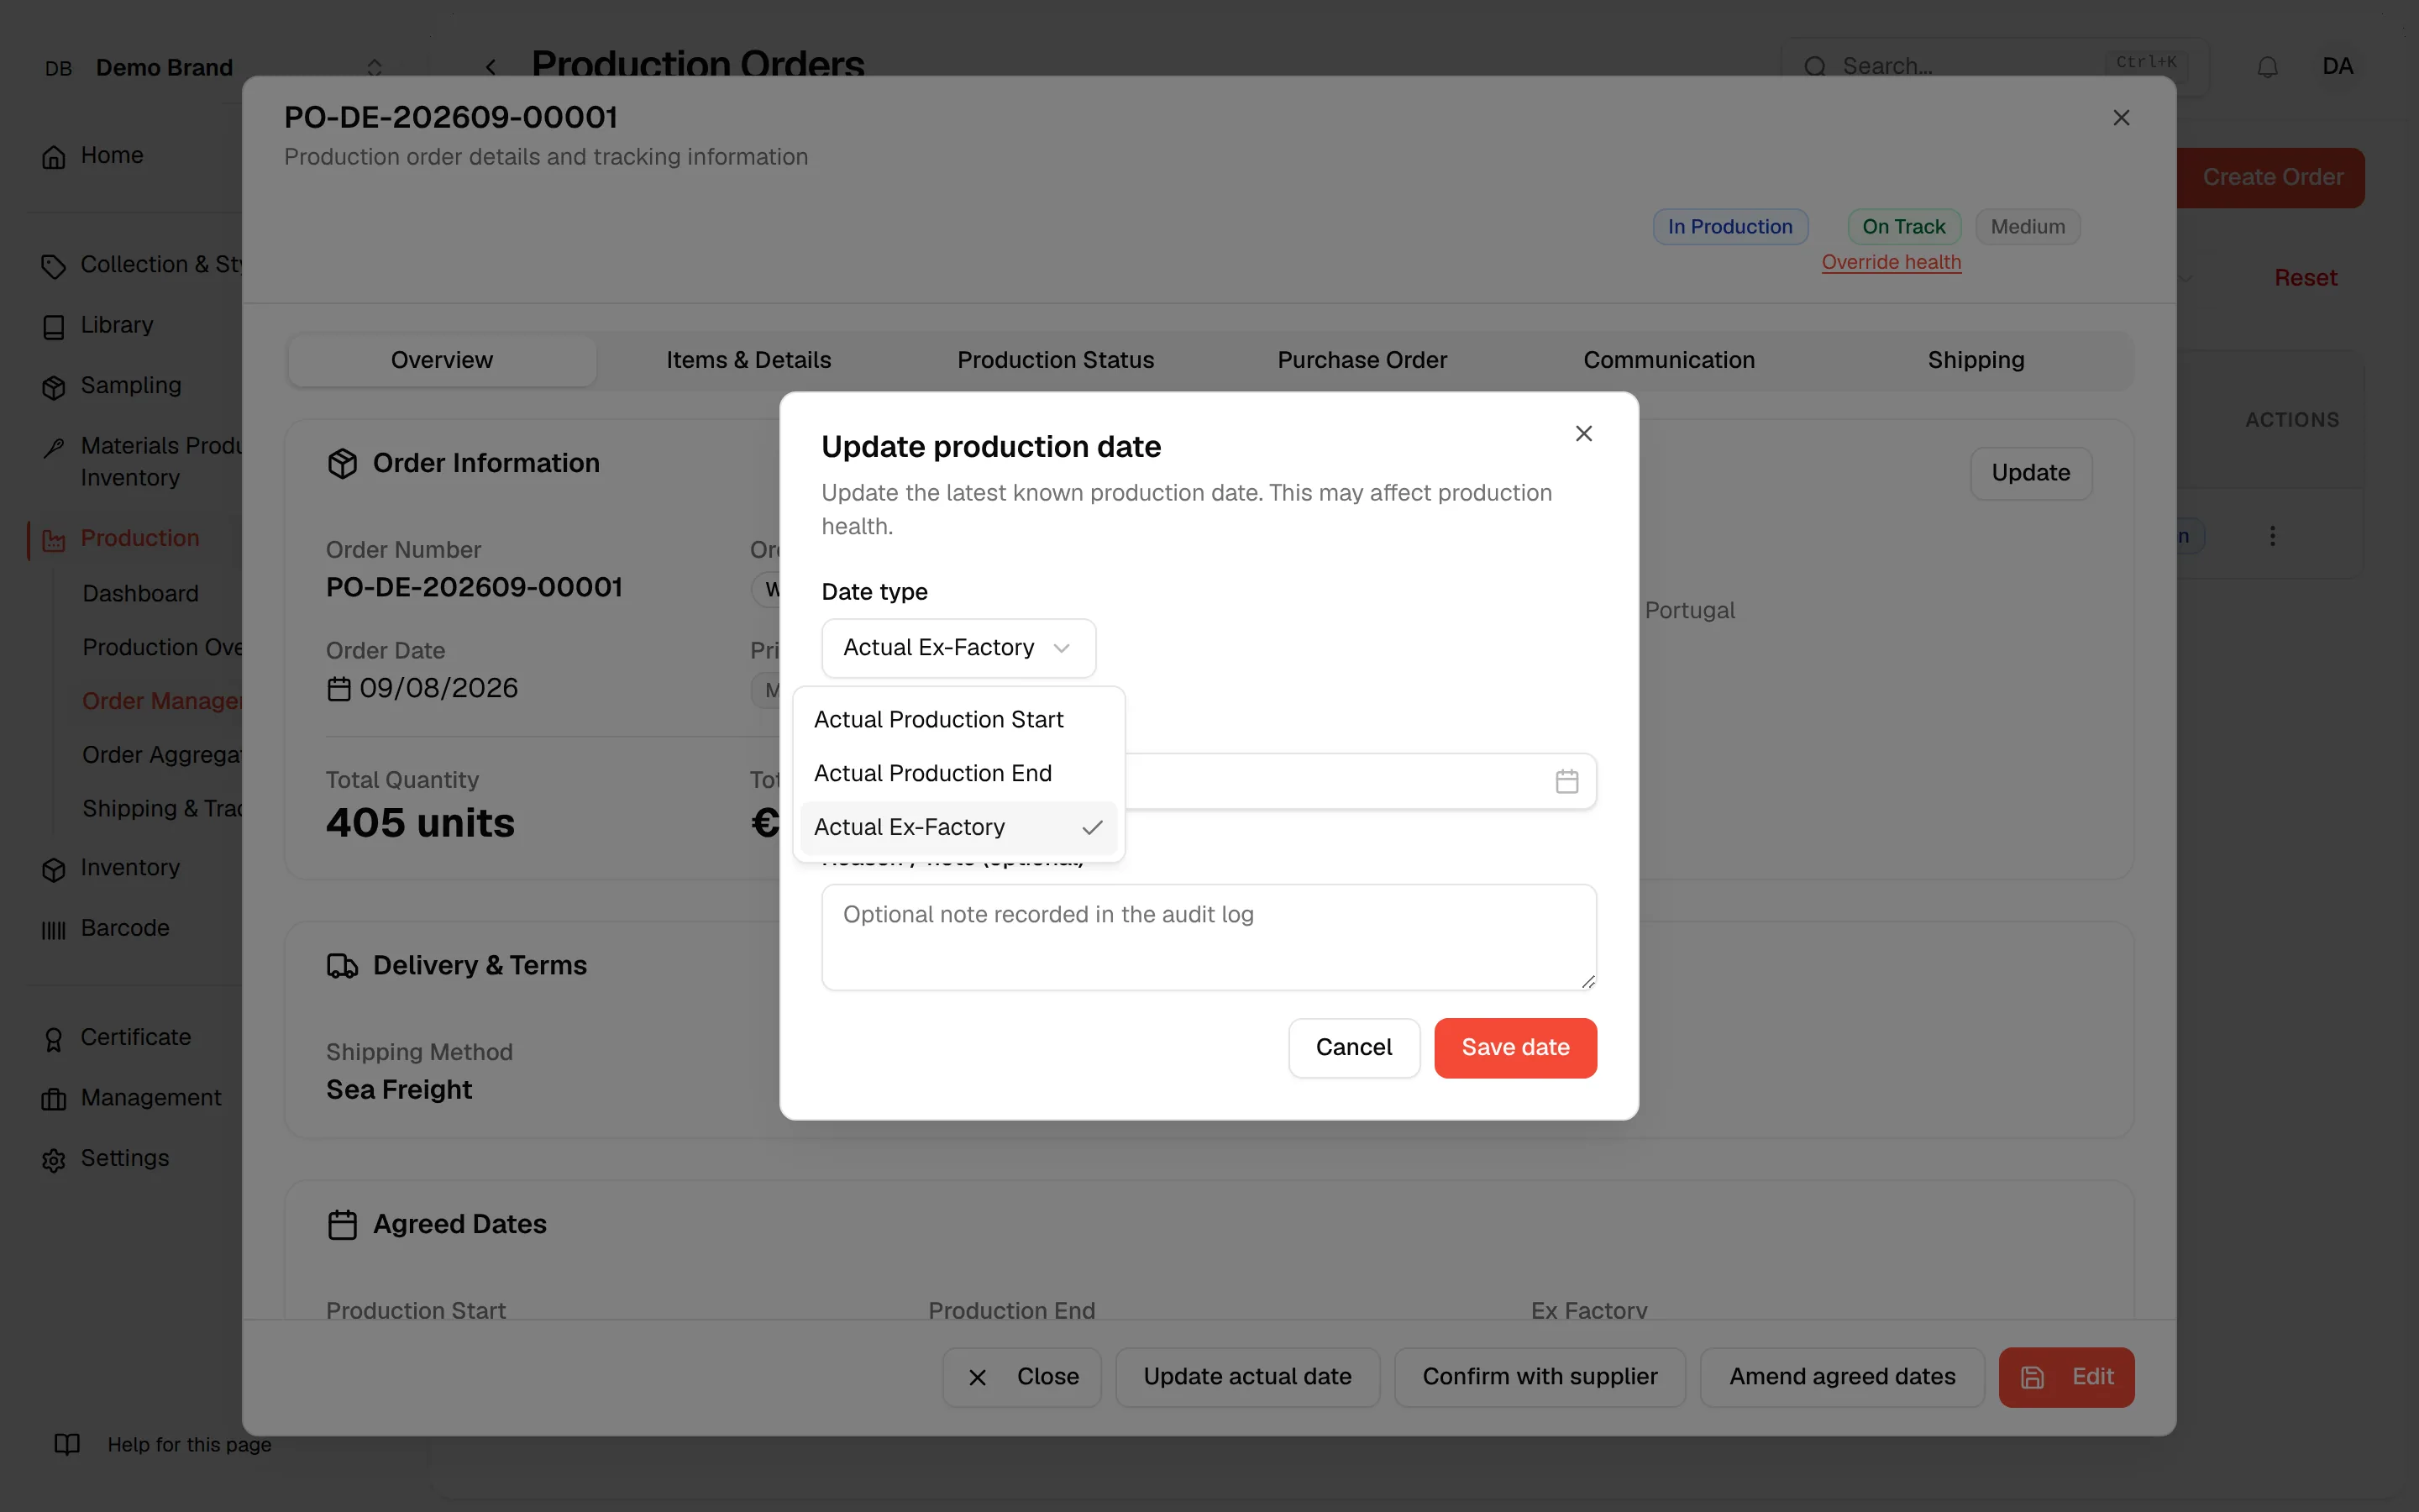Click Update actual date button
The image size is (2419, 1512).
coord(1247,1377)
